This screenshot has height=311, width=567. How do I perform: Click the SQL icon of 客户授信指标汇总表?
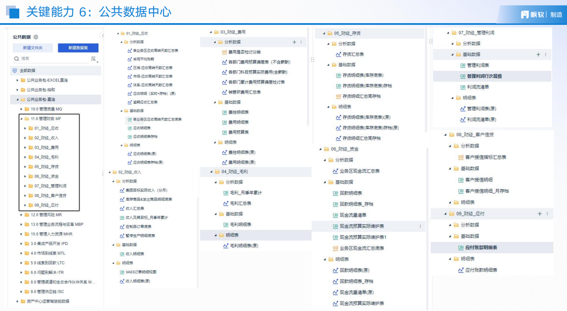tap(461, 157)
